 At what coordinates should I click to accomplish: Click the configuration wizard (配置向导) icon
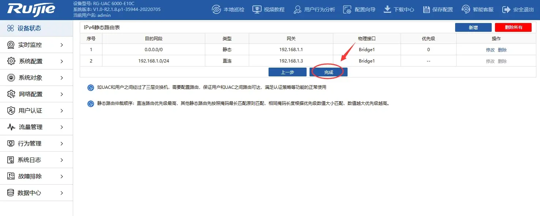pyautogui.click(x=347, y=10)
